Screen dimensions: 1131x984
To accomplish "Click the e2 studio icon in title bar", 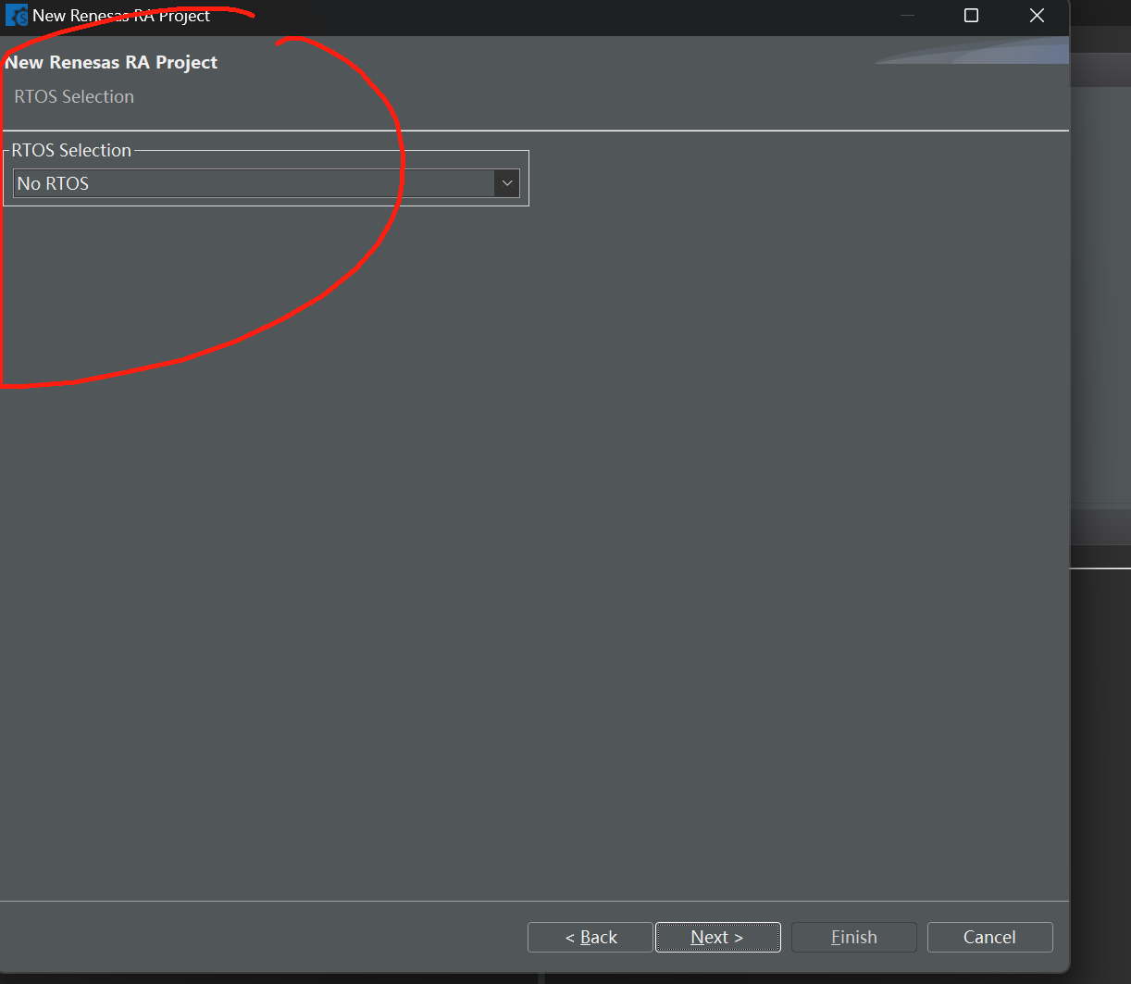I will [x=16, y=16].
